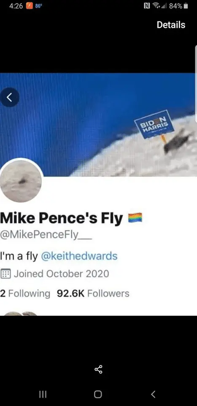The image size is (197, 406).
Task: Tap the Android recent apps button
Action: [x=43, y=394]
